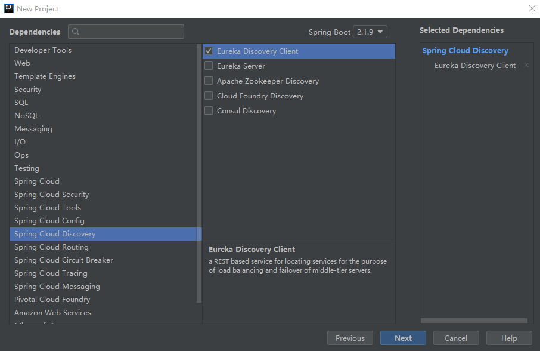This screenshot has width=540, height=351.
Task: Check Apache Zookeeper Discovery
Action: pyautogui.click(x=209, y=81)
